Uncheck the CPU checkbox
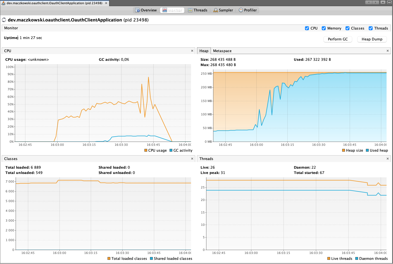The width and height of the screenshot is (393, 264). click(307, 28)
